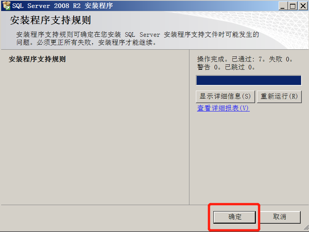This screenshot has height=232, width=309.
Task: Re-run checks with 重新运行(R)
Action: click(x=279, y=96)
